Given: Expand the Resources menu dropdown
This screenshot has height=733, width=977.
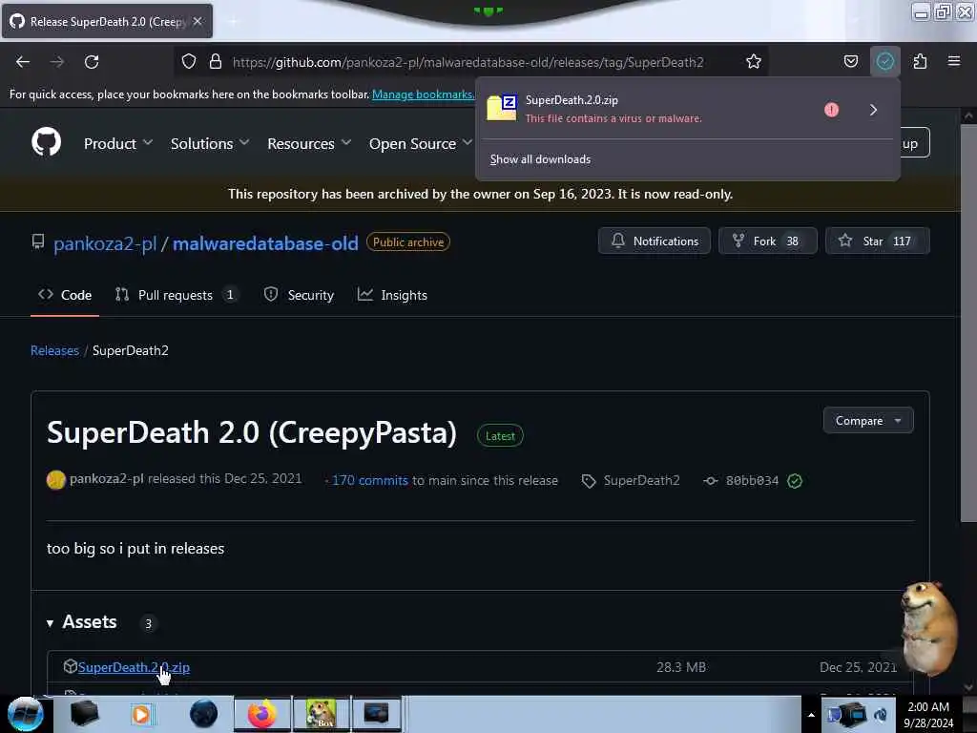Looking at the screenshot, I should (x=309, y=143).
